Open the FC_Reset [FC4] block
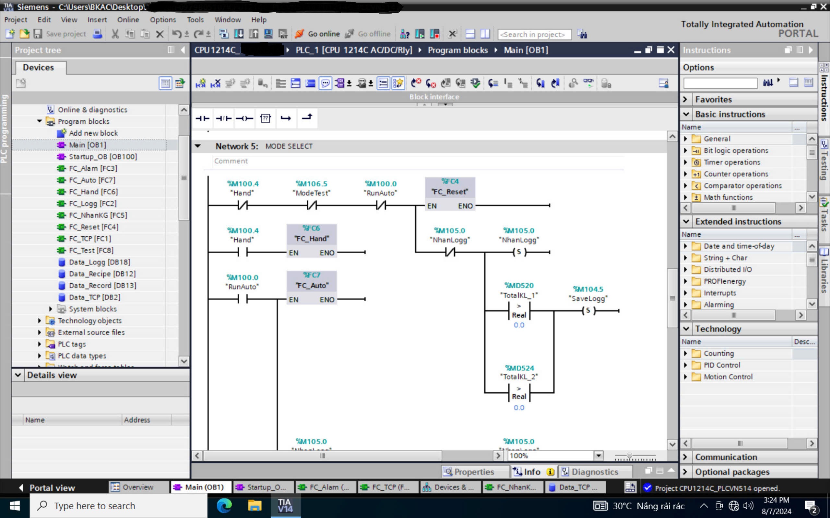The image size is (830, 518). (93, 227)
